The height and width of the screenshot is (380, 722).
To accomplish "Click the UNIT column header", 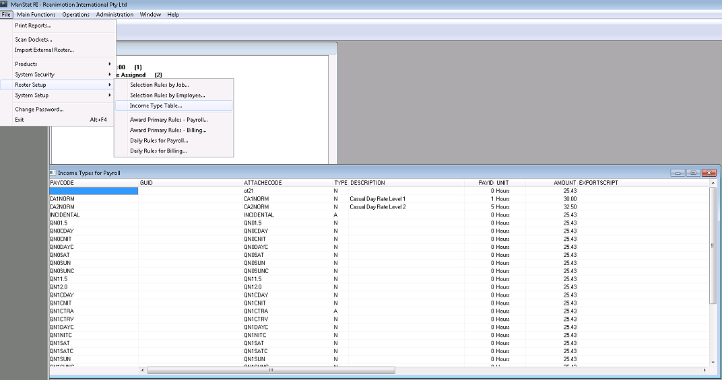I will pyautogui.click(x=511, y=183).
